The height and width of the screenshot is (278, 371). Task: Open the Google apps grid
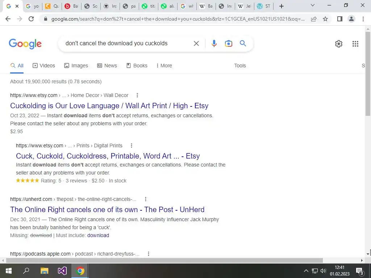(355, 44)
